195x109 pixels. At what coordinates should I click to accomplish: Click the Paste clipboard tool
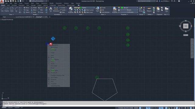[158, 9]
